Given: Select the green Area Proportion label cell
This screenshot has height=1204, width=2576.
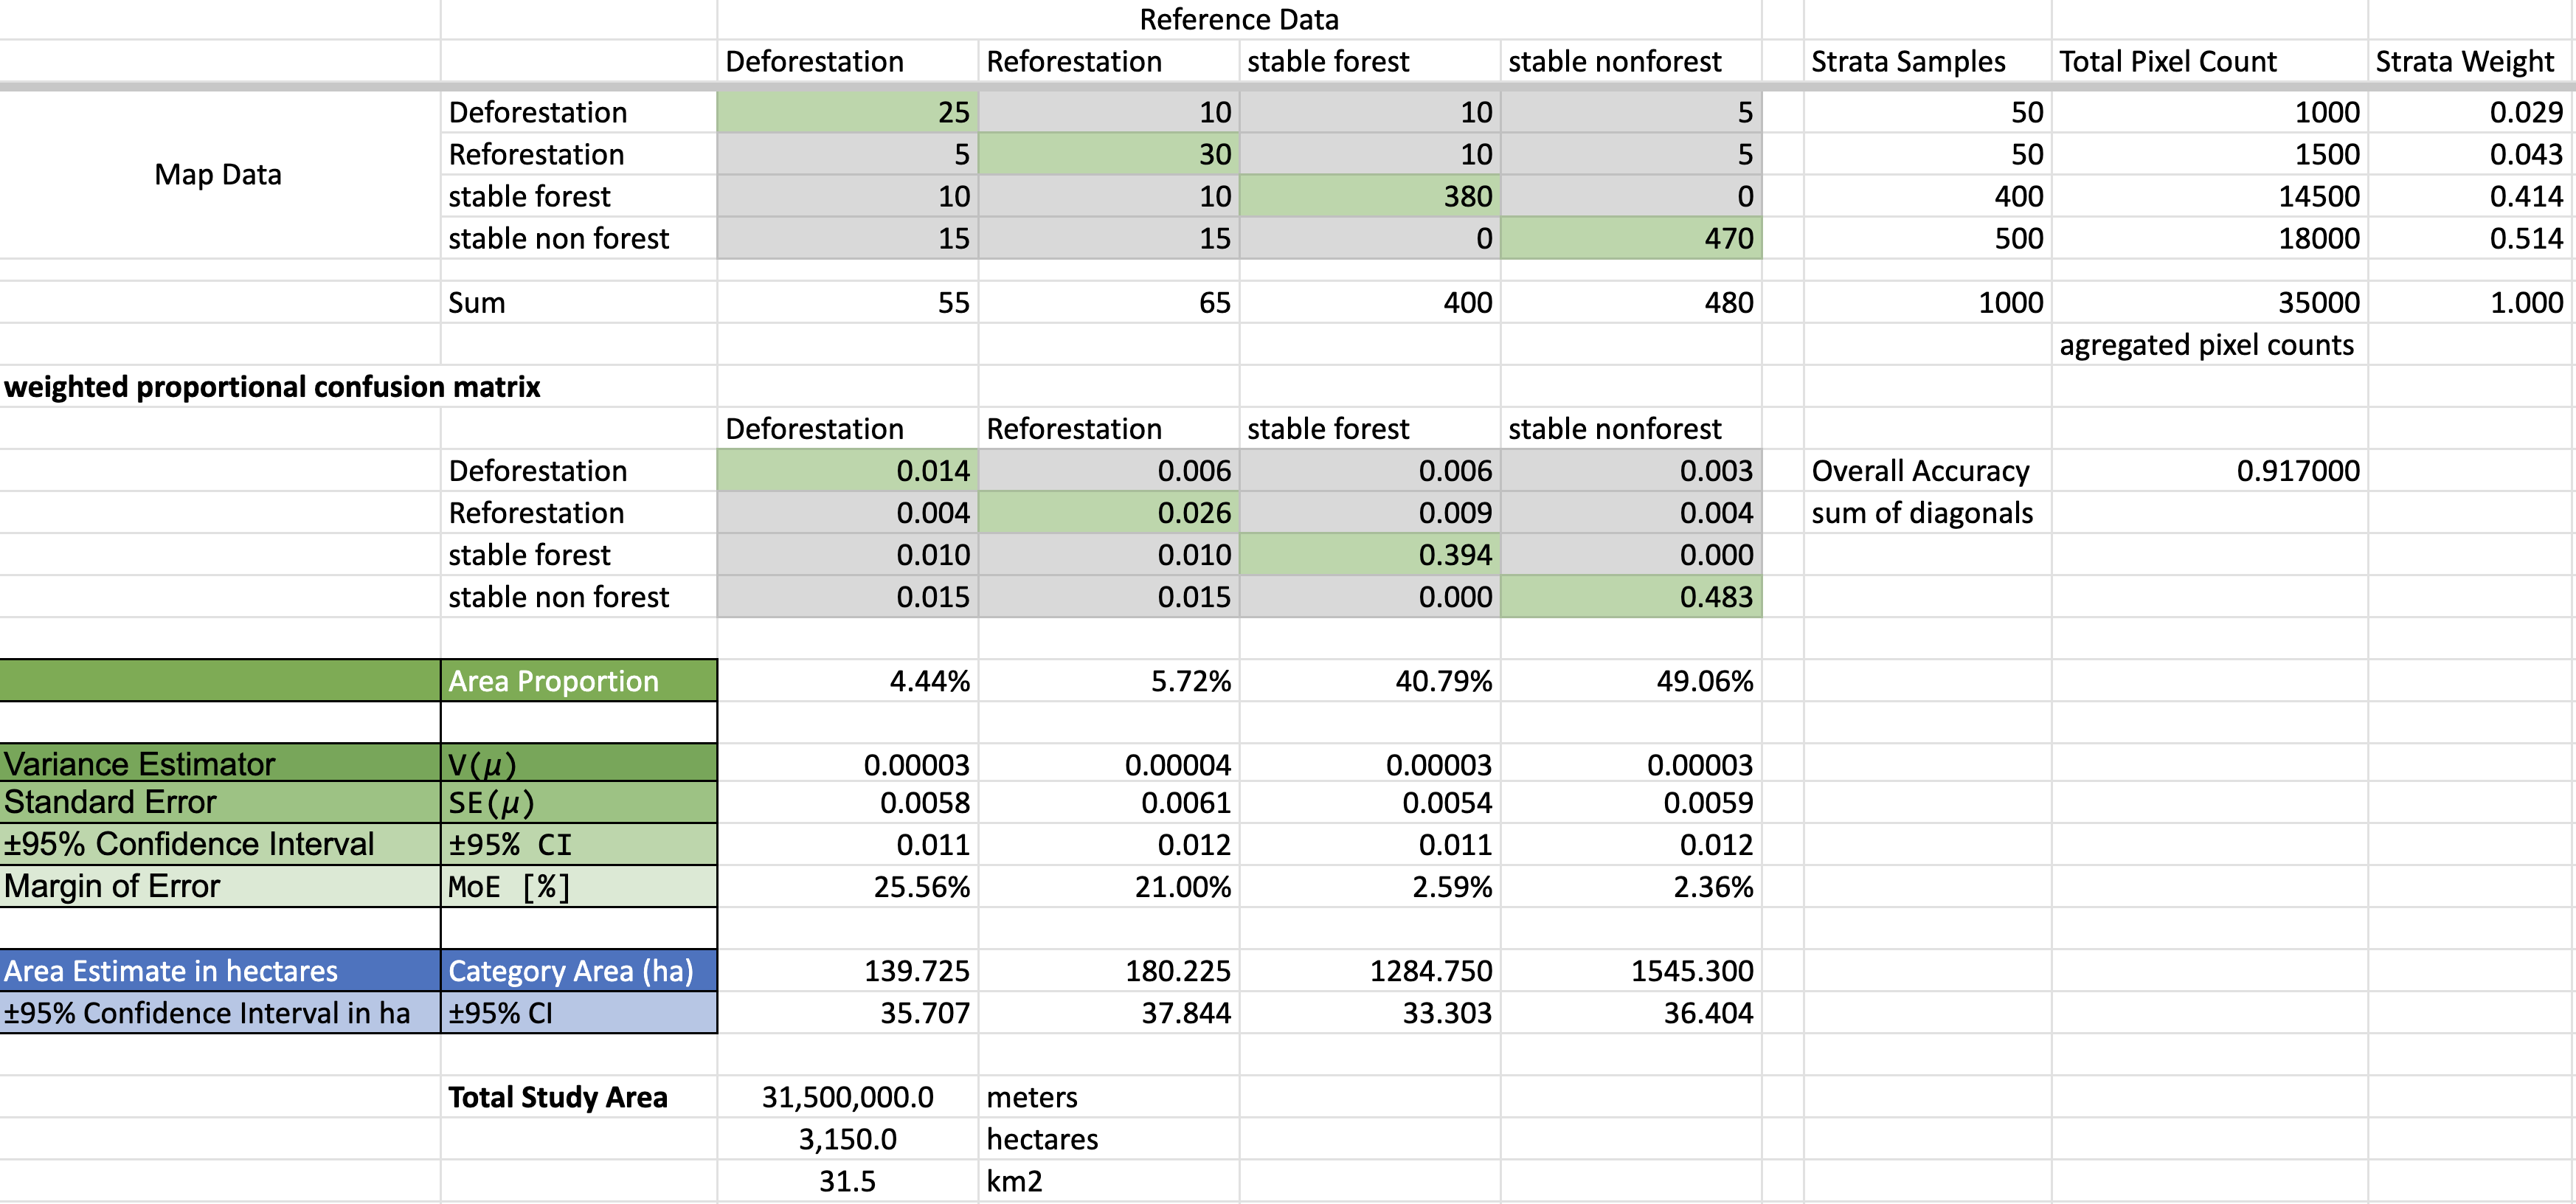Looking at the screenshot, I should point(578,681).
